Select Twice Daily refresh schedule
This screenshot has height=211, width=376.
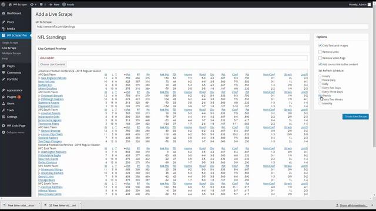320,80
